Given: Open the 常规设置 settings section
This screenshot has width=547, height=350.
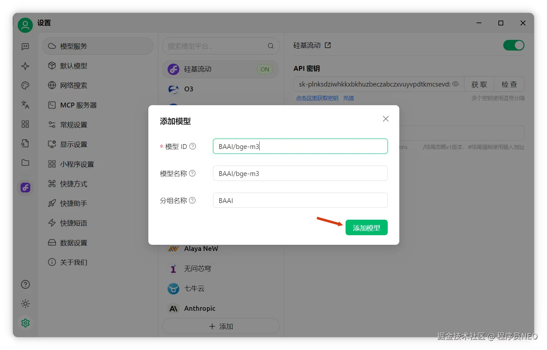Looking at the screenshot, I should tap(98, 124).
